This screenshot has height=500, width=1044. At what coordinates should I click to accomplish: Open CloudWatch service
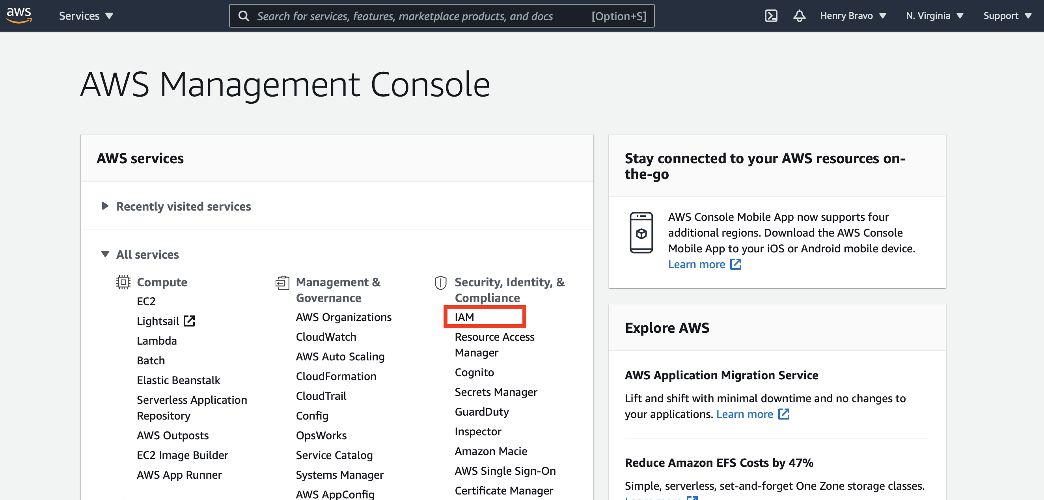[326, 337]
